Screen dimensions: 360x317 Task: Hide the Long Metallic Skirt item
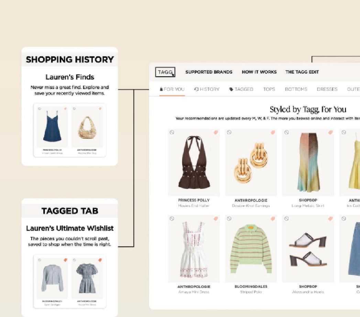[286, 132]
